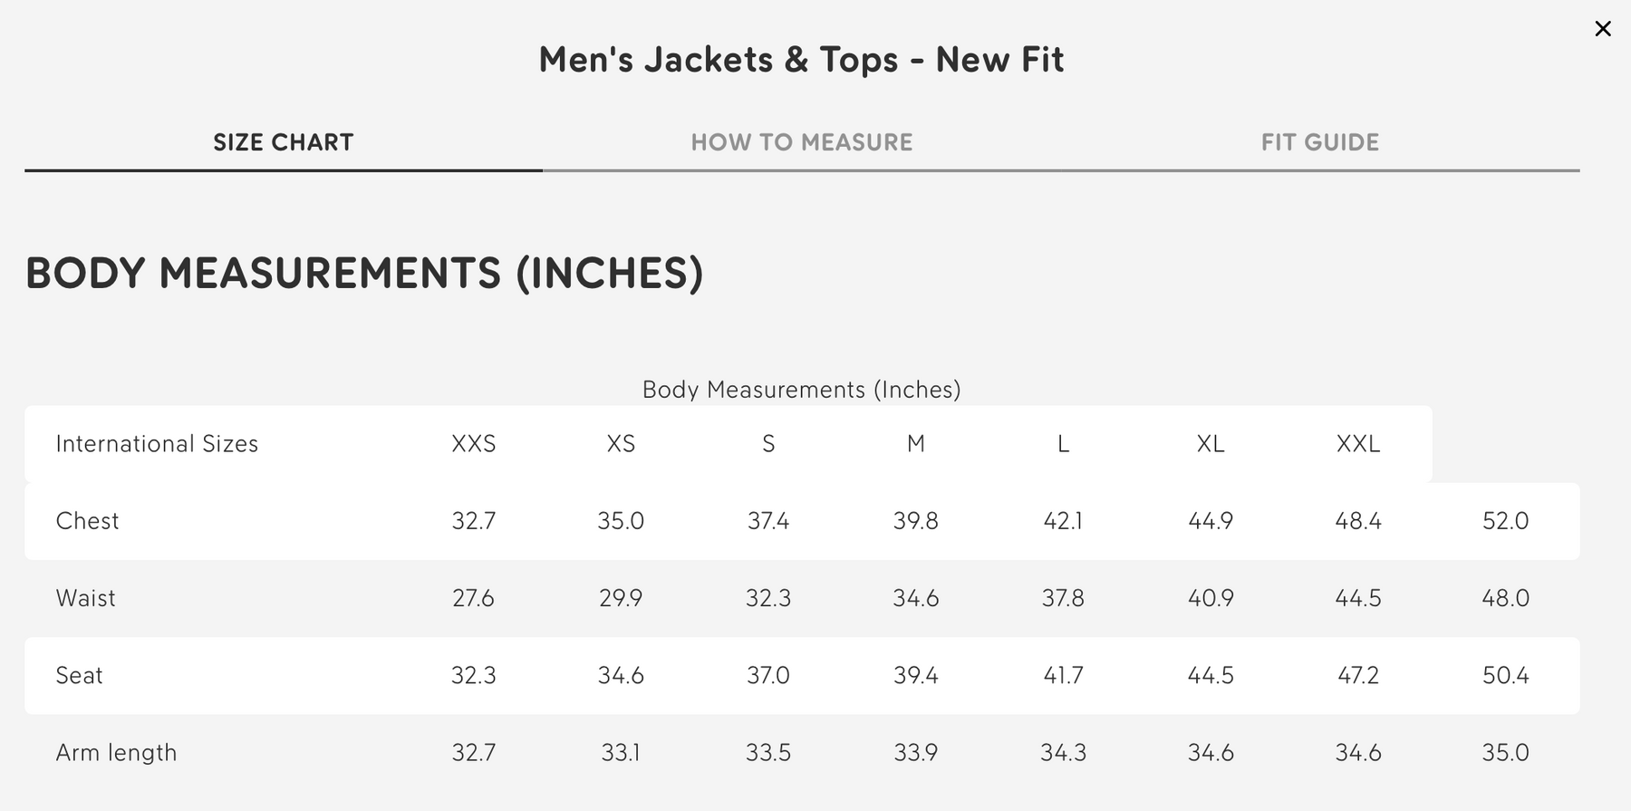Click the XL size column header

[x=1211, y=444]
